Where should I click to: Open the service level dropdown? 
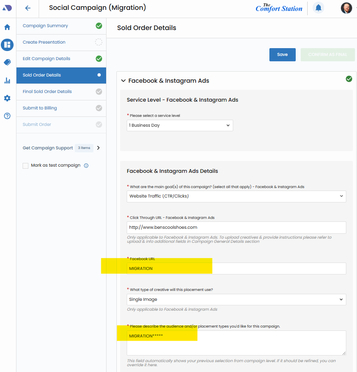click(x=180, y=126)
